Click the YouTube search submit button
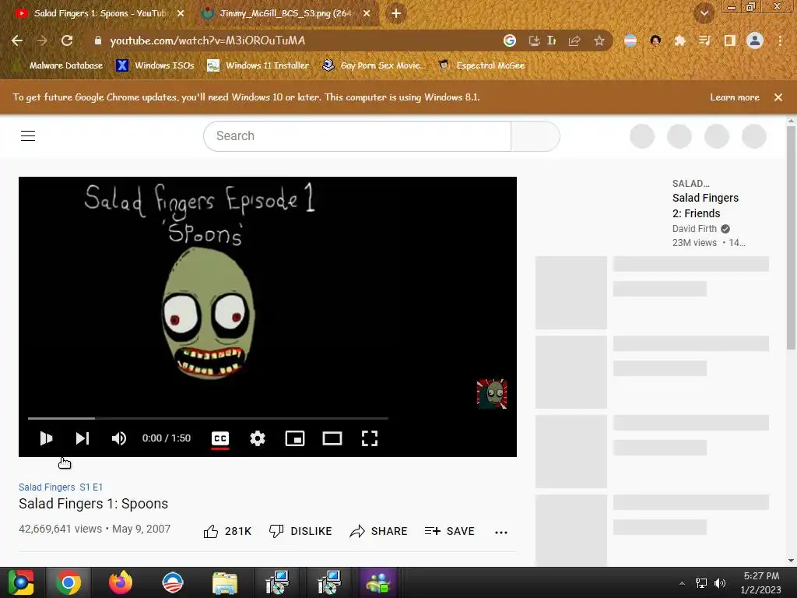The image size is (797, 598). point(535,135)
